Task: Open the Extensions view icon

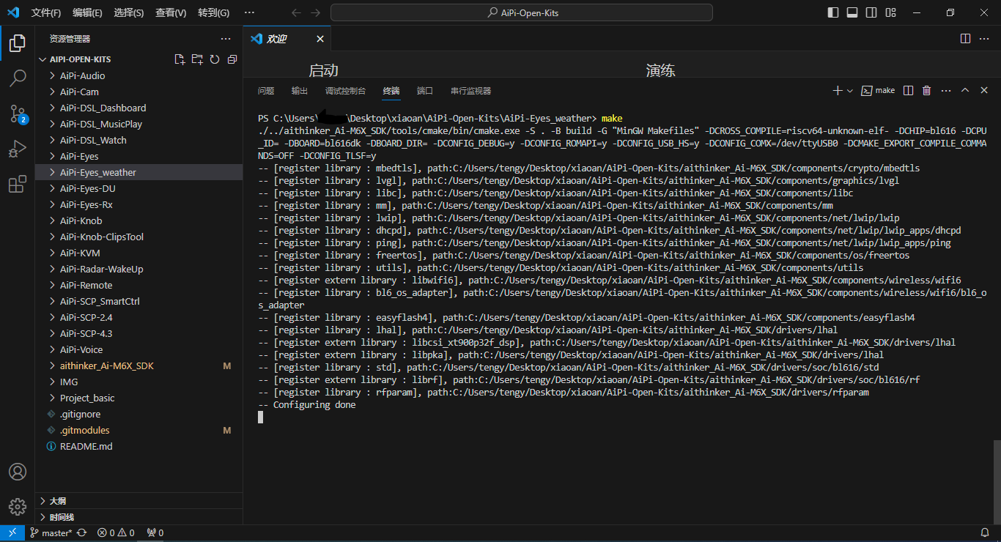Action: click(x=18, y=184)
